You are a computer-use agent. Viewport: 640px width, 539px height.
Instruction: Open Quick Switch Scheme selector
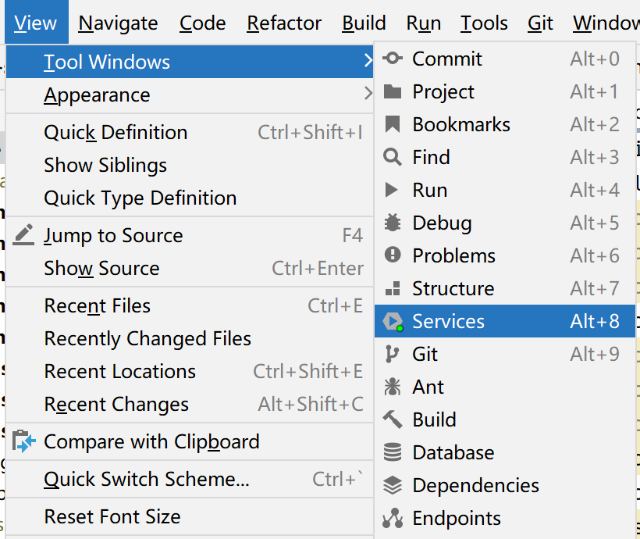click(x=147, y=479)
